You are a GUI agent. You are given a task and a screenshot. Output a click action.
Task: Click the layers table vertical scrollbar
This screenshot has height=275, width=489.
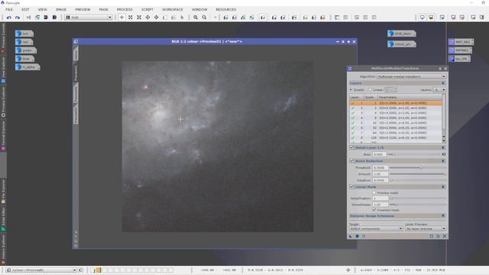tap(444, 118)
